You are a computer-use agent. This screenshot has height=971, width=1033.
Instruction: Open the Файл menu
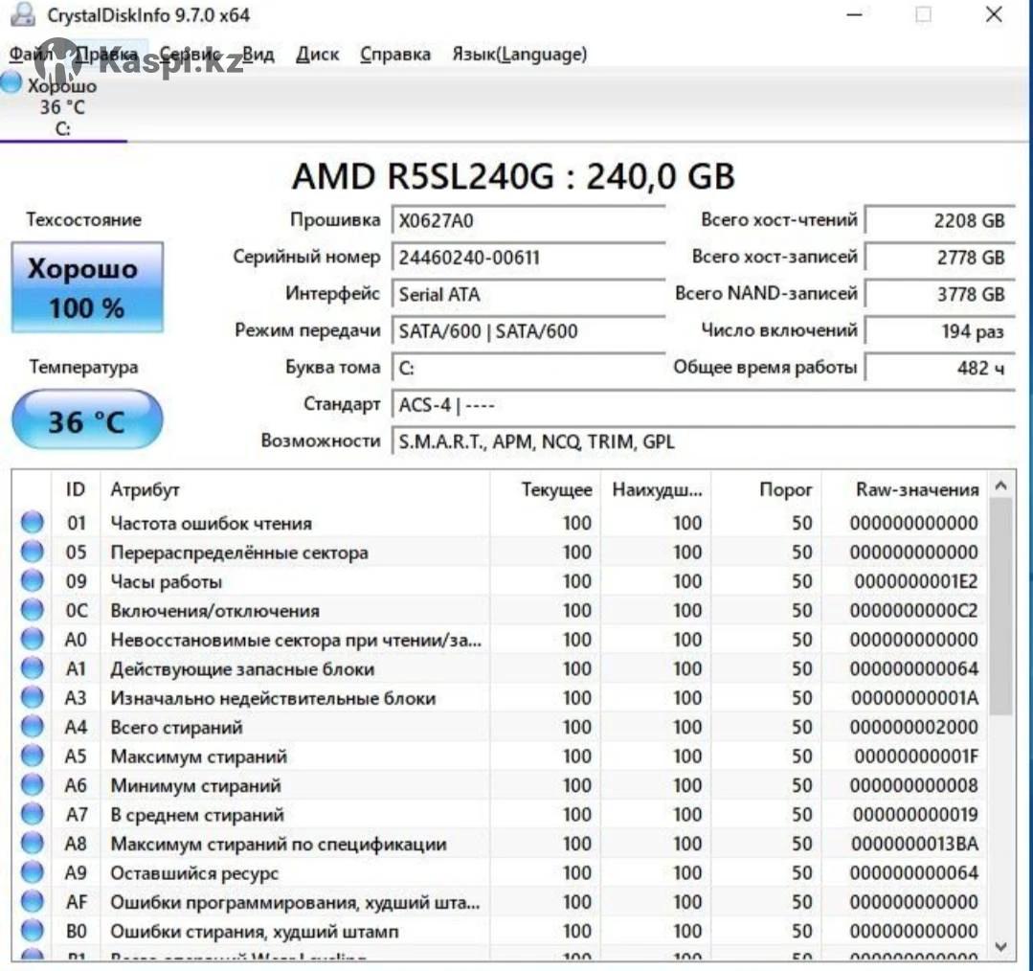(x=29, y=55)
